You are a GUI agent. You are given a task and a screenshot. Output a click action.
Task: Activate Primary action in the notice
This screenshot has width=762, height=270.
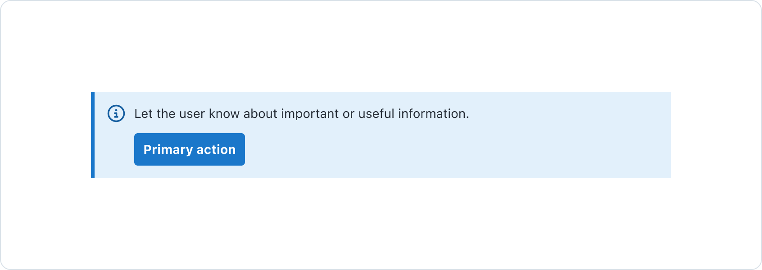coord(189,149)
